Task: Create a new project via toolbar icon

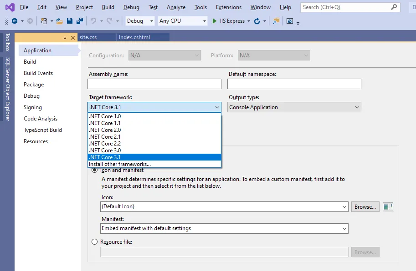Action: [44, 21]
